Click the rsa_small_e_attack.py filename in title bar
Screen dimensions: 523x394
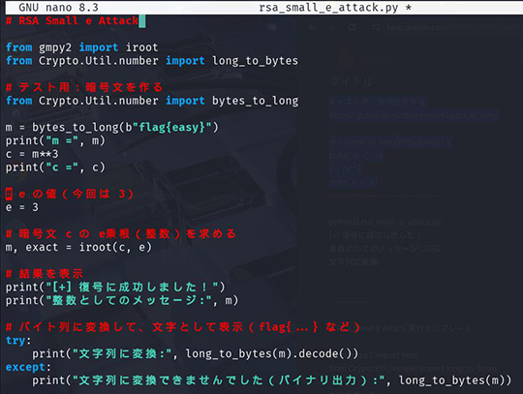click(328, 8)
